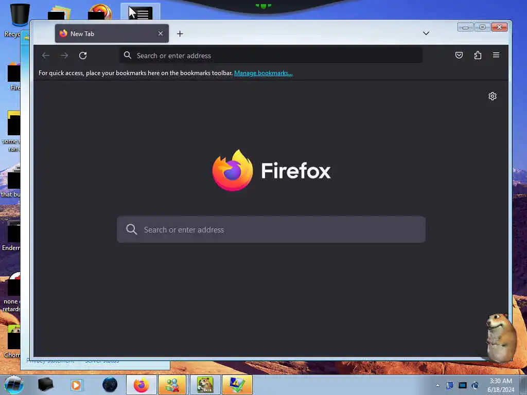Maximize the Firefox window
This screenshot has height=395, width=527.
[x=482, y=27]
